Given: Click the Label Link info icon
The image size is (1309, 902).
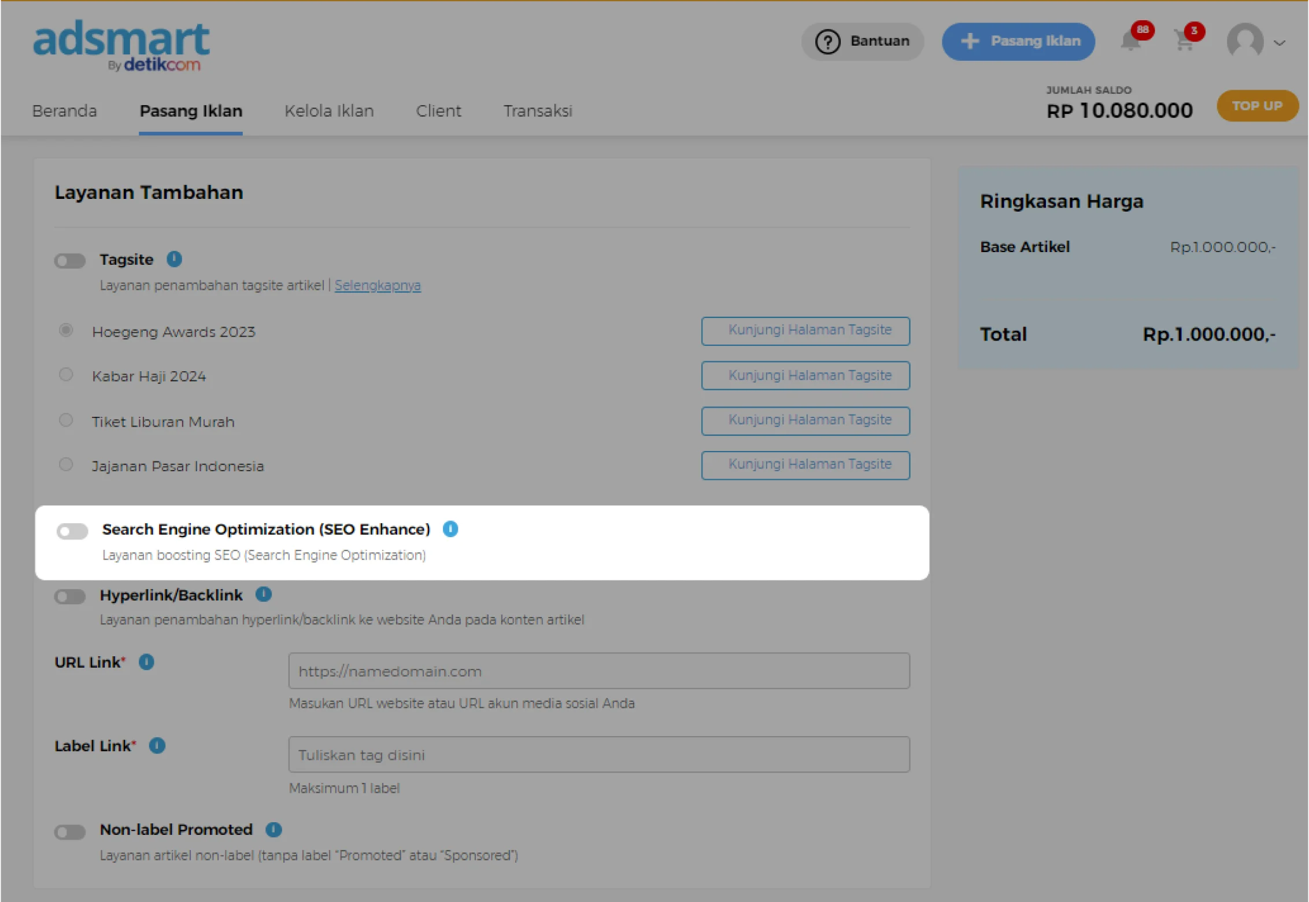Looking at the screenshot, I should [x=157, y=746].
